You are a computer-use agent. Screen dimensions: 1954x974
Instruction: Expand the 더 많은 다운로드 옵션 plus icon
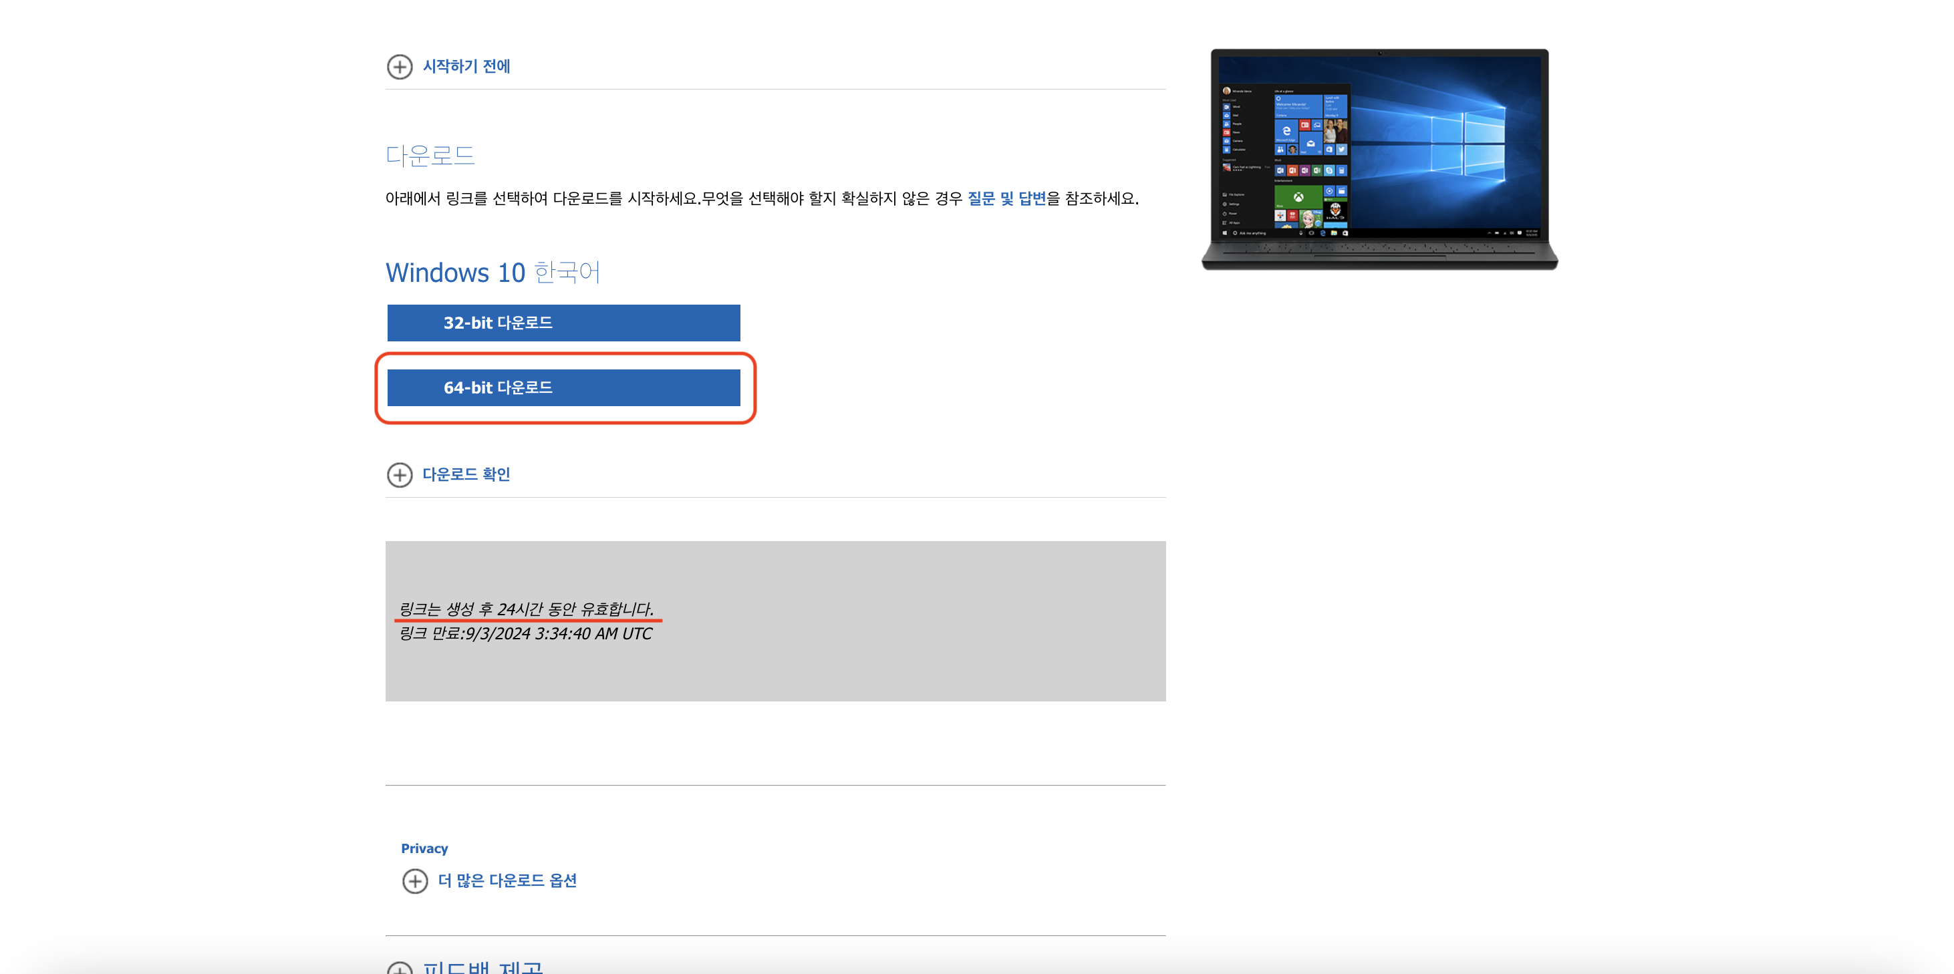(x=415, y=880)
